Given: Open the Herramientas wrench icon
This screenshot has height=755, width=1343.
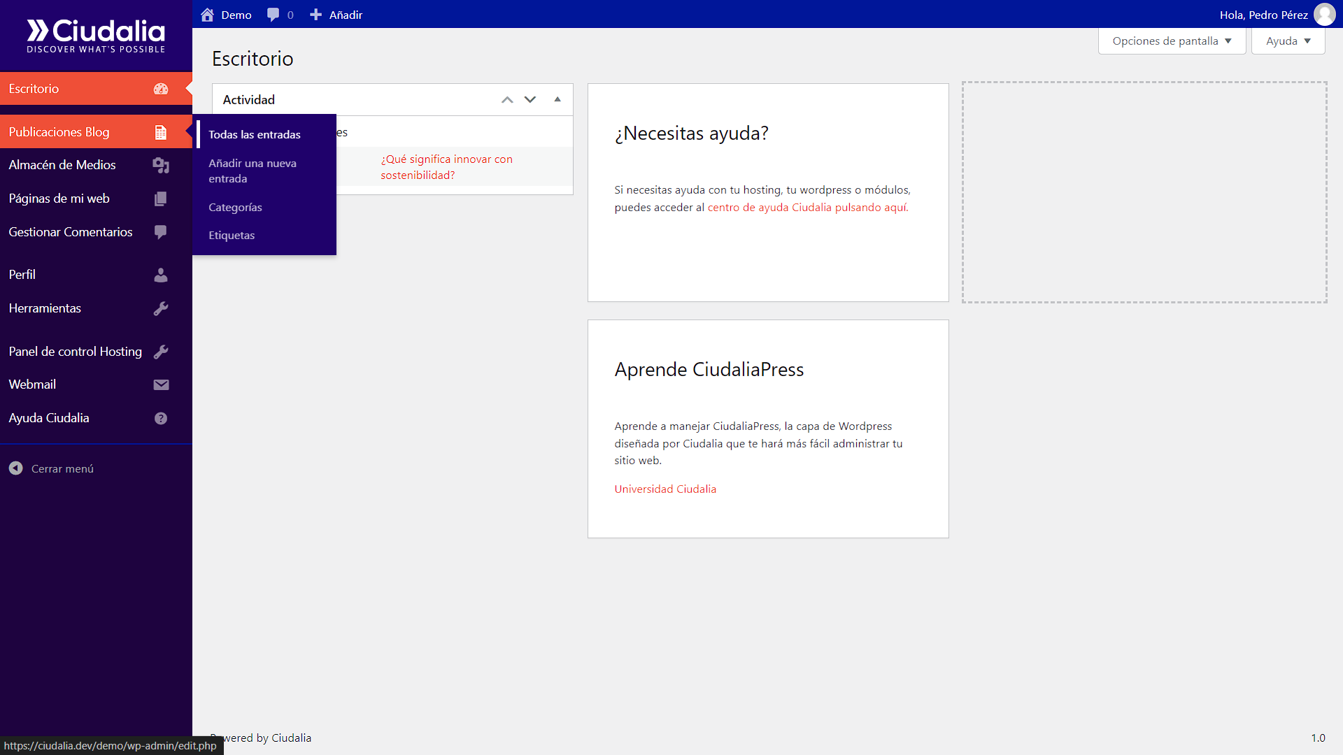Looking at the screenshot, I should click(161, 308).
